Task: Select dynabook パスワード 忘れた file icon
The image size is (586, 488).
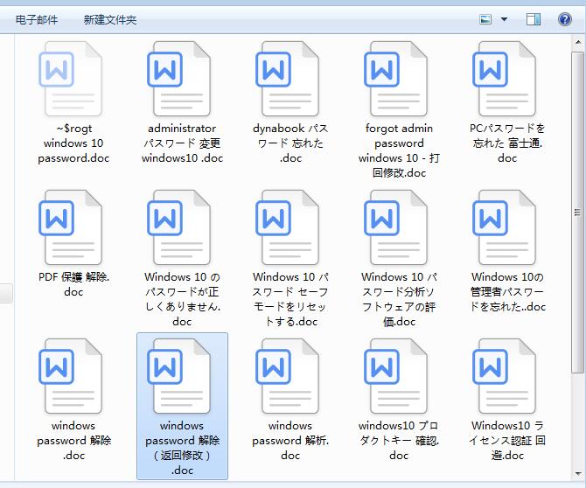Action: (287, 79)
